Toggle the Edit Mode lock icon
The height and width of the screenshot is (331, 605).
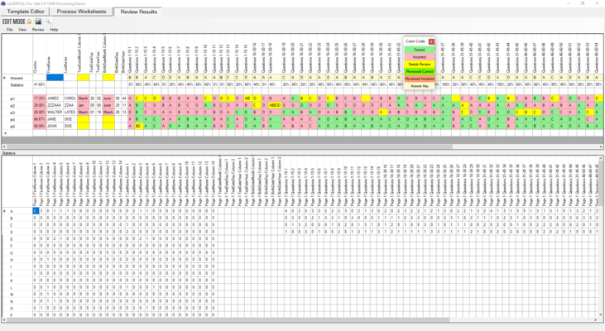(29, 22)
